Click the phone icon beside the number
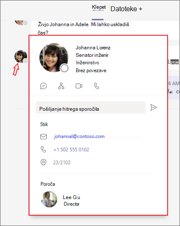Image resolution: width=180 pixels, height=226 pixels. (x=43, y=149)
